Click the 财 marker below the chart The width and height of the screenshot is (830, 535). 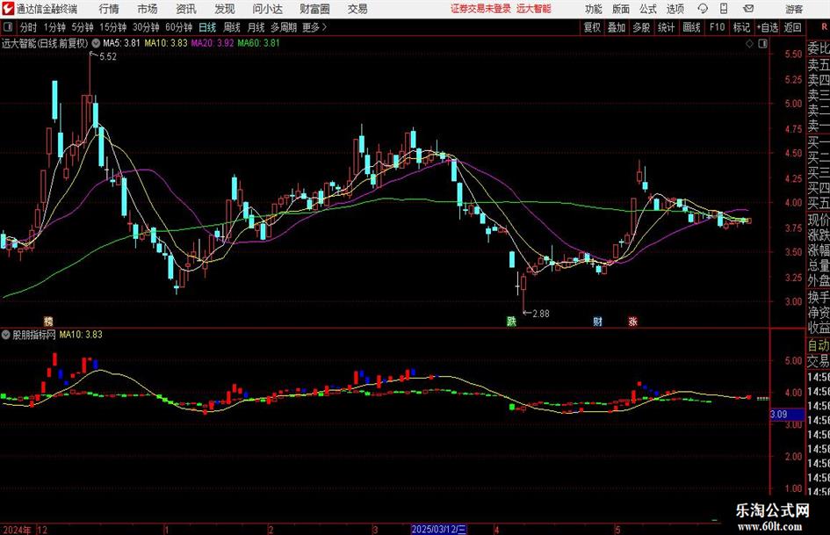(597, 321)
